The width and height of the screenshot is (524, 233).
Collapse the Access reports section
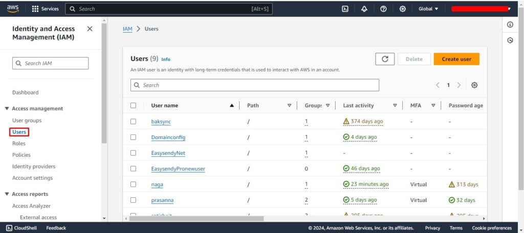[x=7, y=194]
